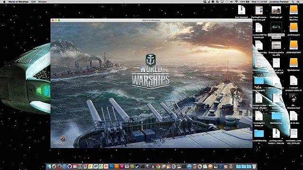Launch Google Chrome from the Dock
The height and width of the screenshot is (170, 303).
coord(158,166)
